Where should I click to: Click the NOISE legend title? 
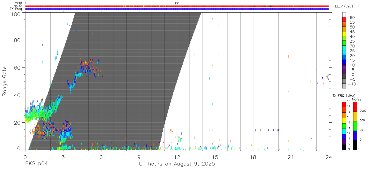357,99
